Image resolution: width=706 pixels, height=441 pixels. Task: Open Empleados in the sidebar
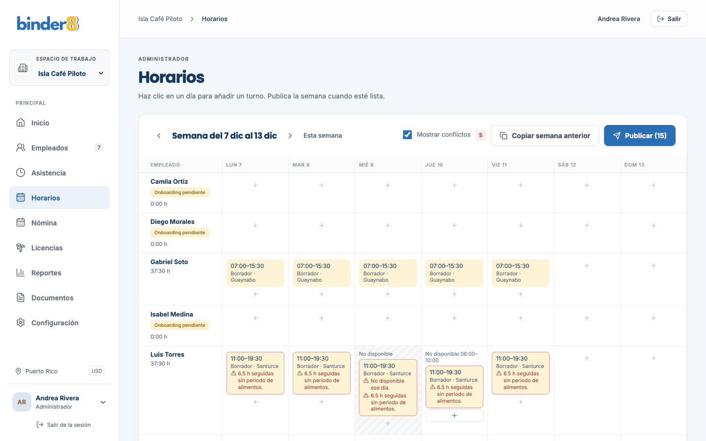(59, 147)
